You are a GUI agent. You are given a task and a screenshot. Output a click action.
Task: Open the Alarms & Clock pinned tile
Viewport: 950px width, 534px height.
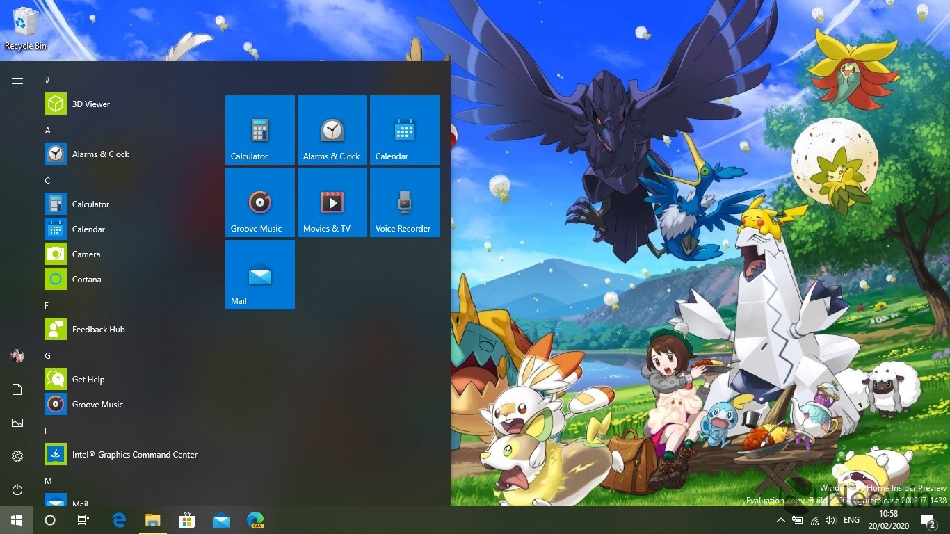click(x=332, y=130)
